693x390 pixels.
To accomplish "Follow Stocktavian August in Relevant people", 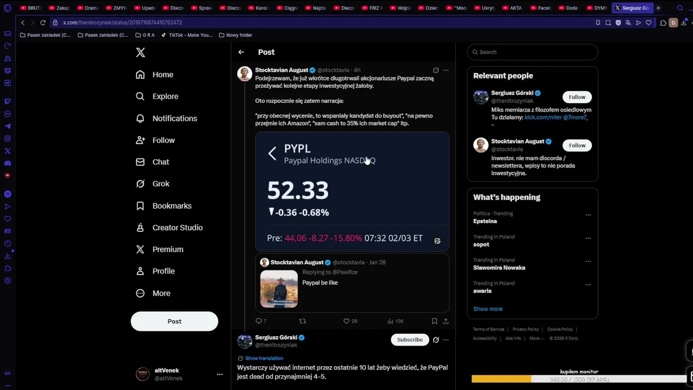I will (577, 145).
